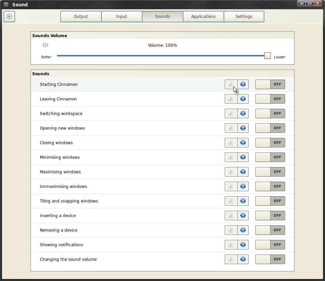
Task: Click the speaker volume icon
Action: click(x=45, y=45)
